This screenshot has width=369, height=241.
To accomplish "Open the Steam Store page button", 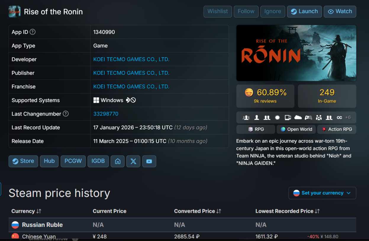I will tap(23, 161).
